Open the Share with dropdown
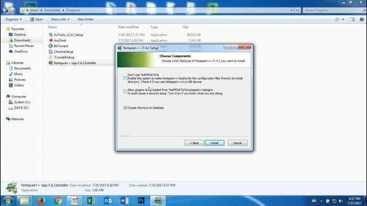 point(60,19)
